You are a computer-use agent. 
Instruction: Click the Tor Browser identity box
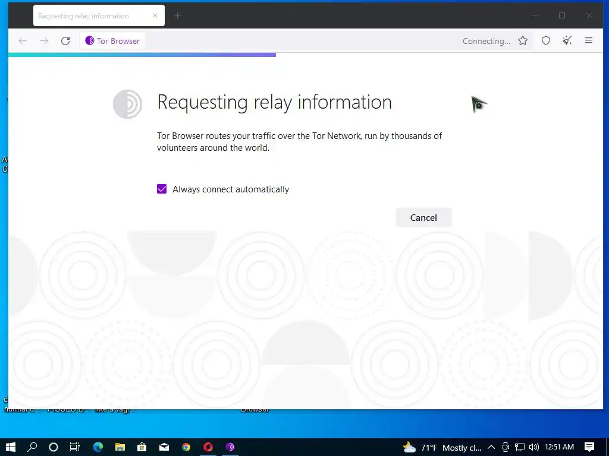tap(112, 41)
